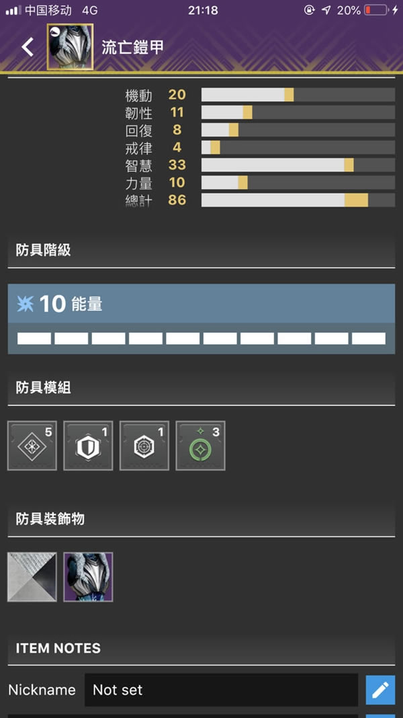Select the armor mod costing 5 energy

[32, 446]
